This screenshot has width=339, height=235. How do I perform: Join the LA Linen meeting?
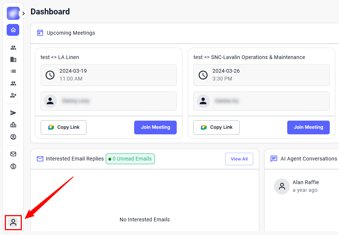tap(155, 127)
